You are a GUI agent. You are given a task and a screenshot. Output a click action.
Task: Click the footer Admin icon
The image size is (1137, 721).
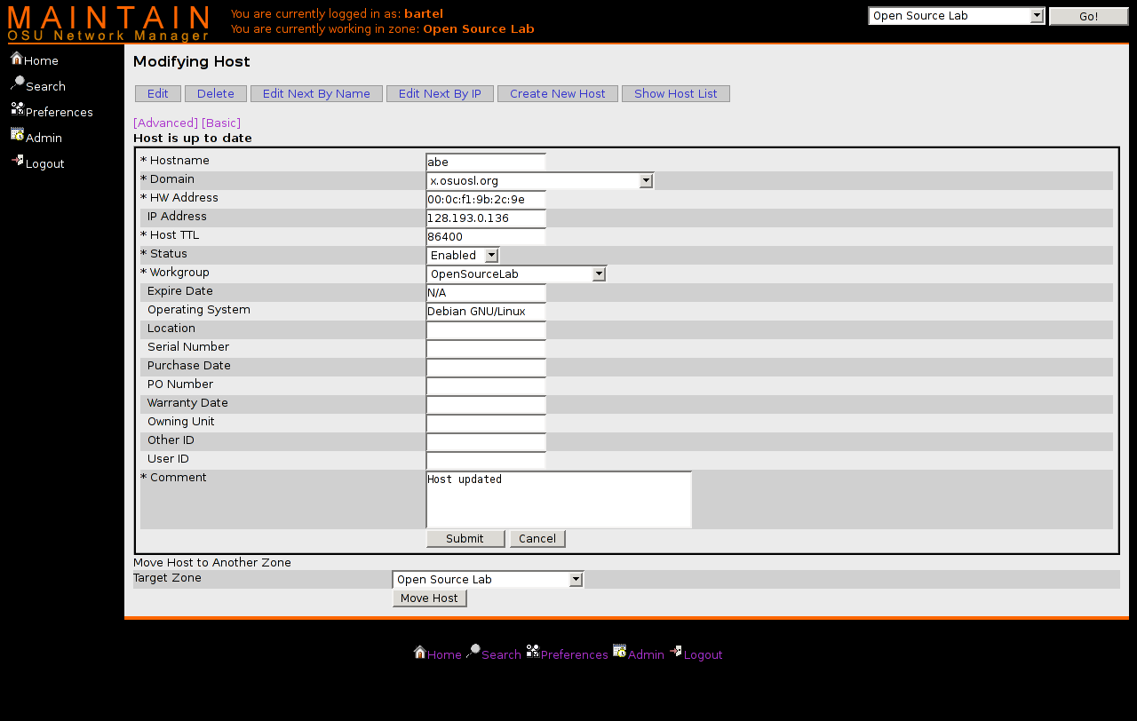[619, 652]
